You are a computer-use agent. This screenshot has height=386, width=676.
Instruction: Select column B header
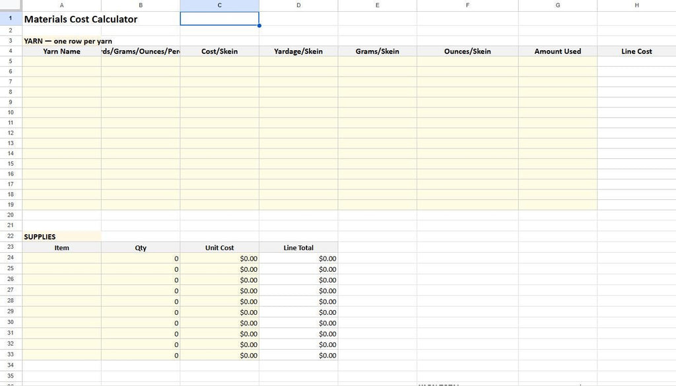pyautogui.click(x=141, y=5)
